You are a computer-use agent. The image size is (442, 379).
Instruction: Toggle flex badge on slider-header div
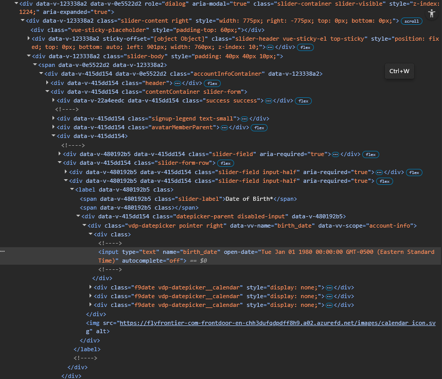tap(306, 47)
